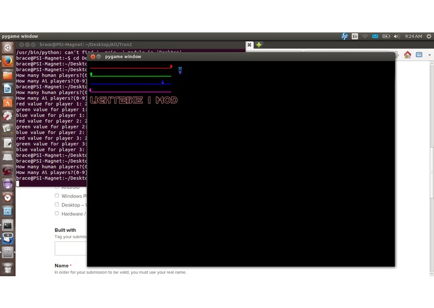Click 'blue value for player 3' terminal line
The image size is (434, 308).
click(x=51, y=150)
